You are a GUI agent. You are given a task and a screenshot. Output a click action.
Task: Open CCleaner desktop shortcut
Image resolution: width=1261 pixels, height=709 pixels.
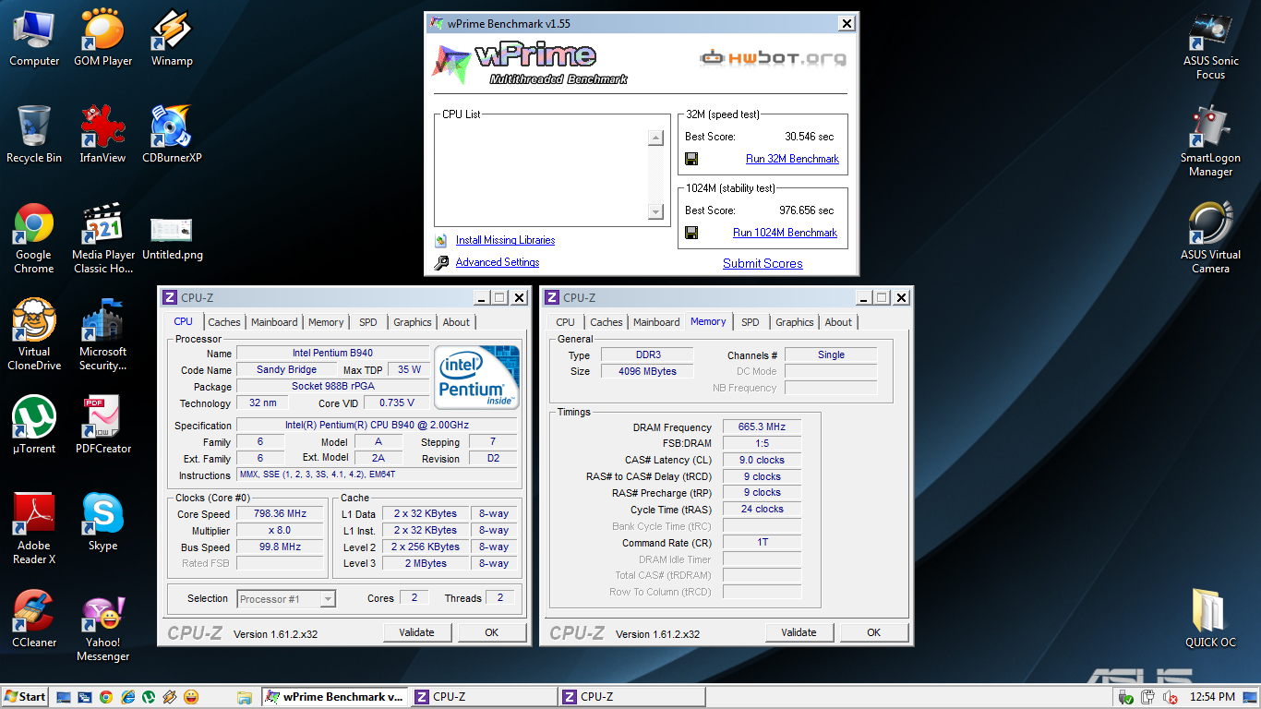point(34,619)
